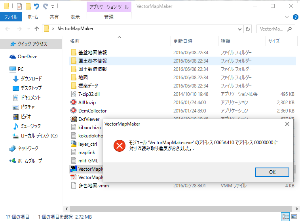This screenshot has height=221, width=300.
Task: Go up one folder level
Action: (36, 29)
